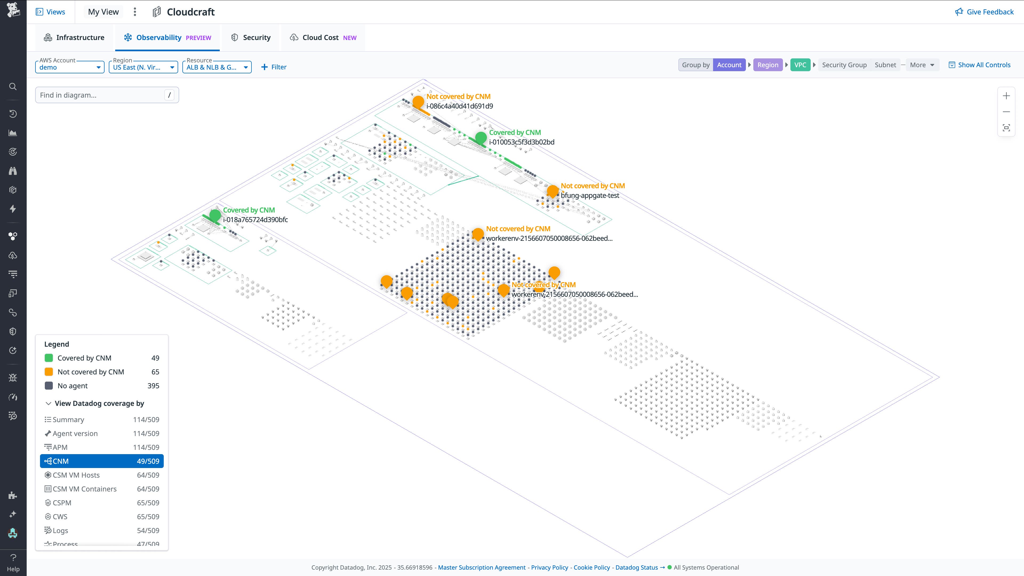Screen dimensions: 1024x576
Task: Select the security shield icon in the sidebar
Action: (x=13, y=331)
